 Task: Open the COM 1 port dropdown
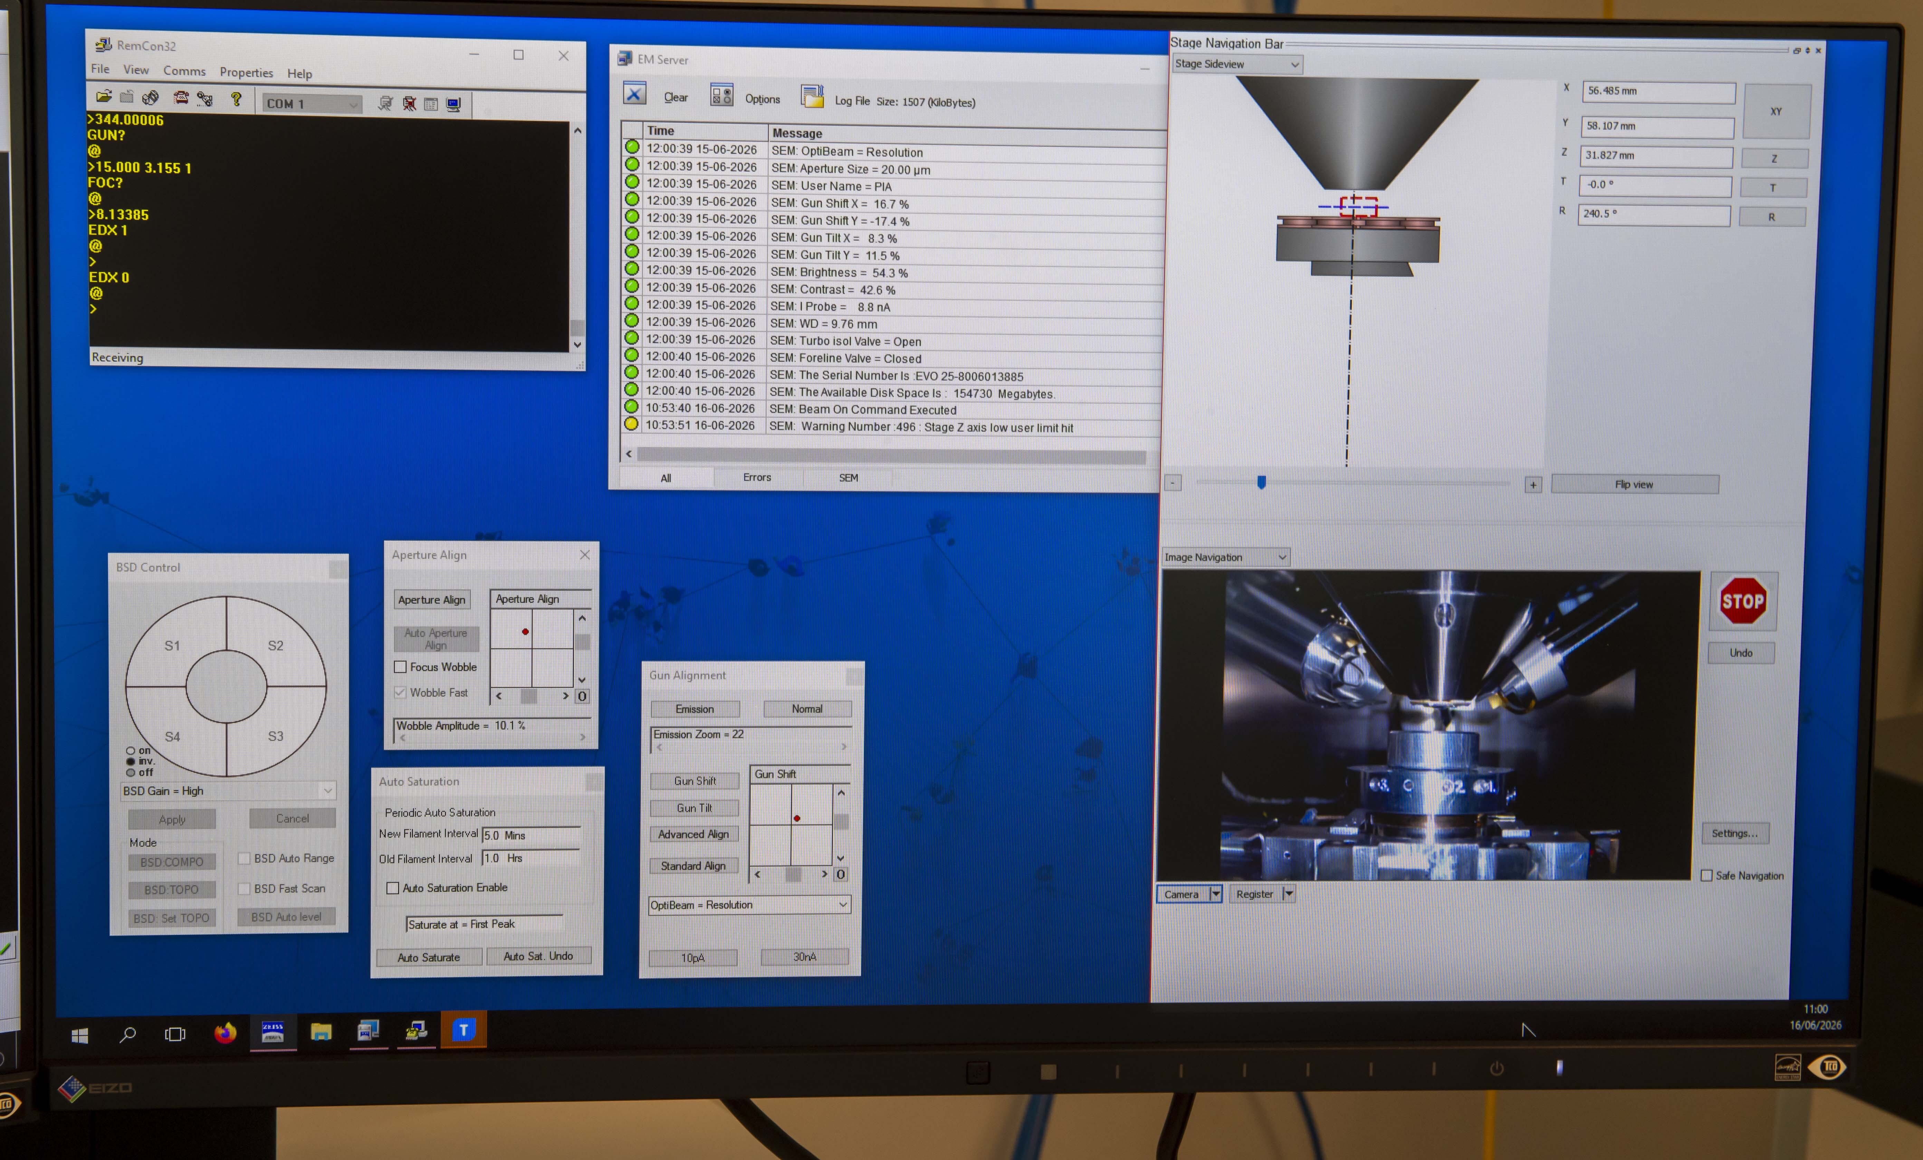tap(312, 104)
